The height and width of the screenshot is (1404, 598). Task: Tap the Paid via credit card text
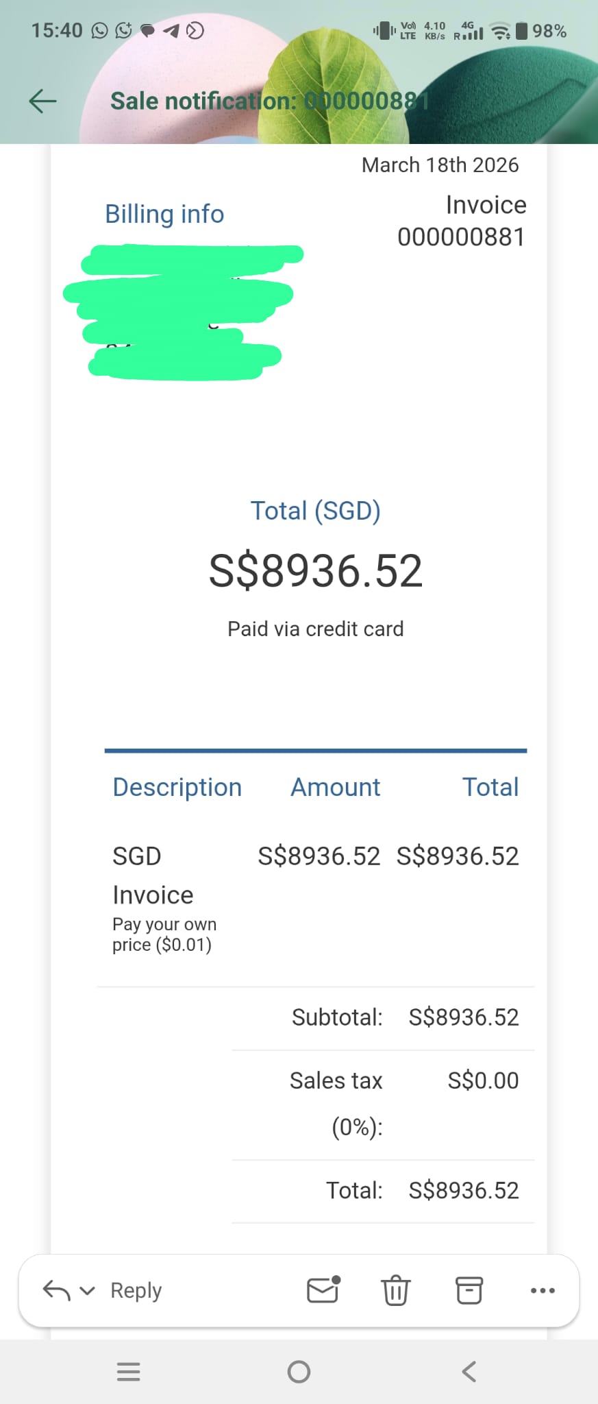tap(316, 629)
